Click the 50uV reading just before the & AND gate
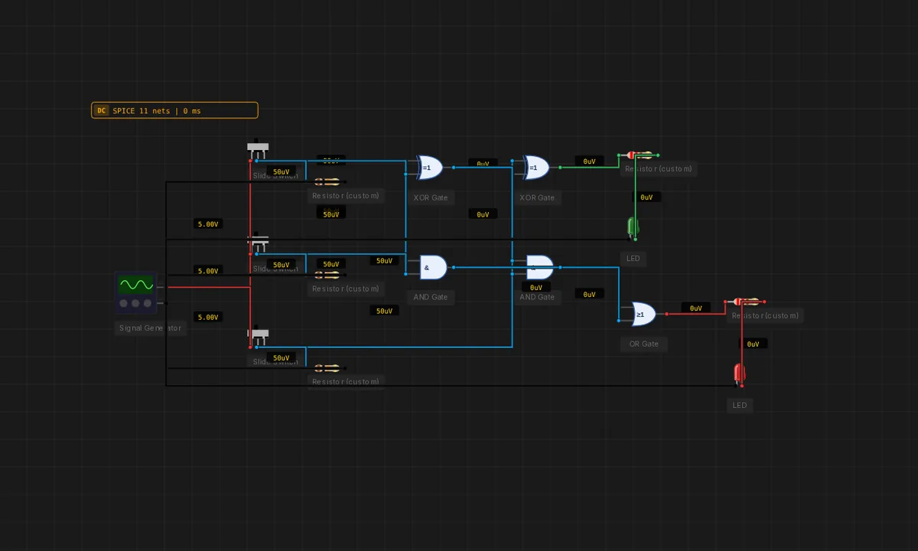The height and width of the screenshot is (551, 918). tap(384, 261)
